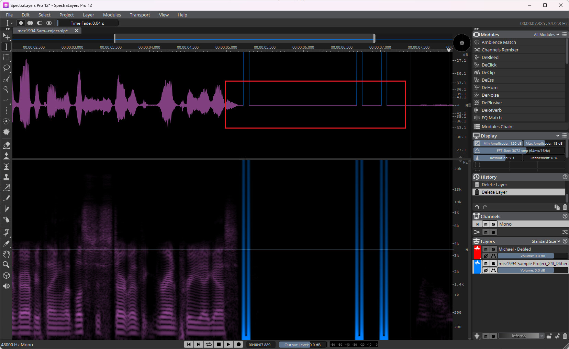Open the DeNoise module
569x349 pixels.
[x=519, y=95]
